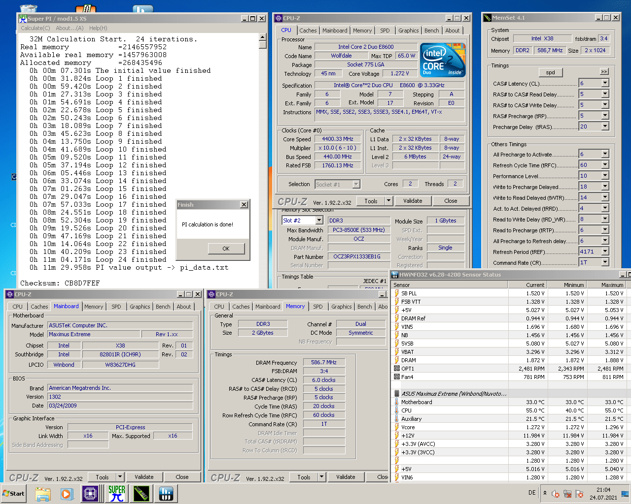This screenshot has height=504, width=631.
Task: Open CAS# Latency (CL) dropdown in MemSet
Action: pos(605,83)
